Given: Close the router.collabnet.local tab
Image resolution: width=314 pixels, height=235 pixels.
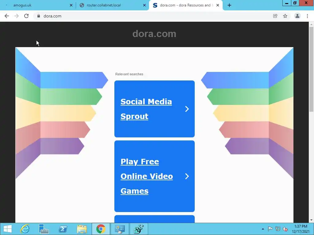Looking at the screenshot, I should tap(144, 5).
